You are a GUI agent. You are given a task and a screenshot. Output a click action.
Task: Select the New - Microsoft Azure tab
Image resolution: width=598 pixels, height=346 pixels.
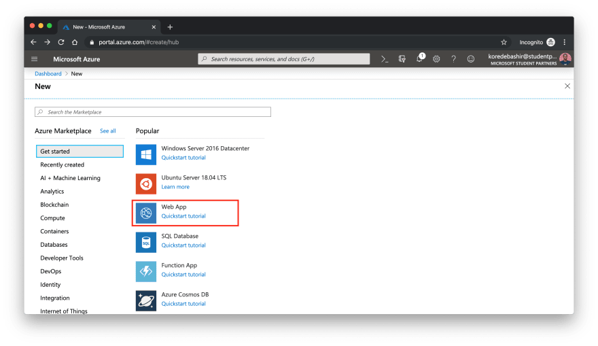click(x=109, y=27)
